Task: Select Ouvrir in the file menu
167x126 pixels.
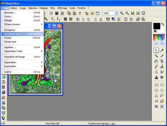Action: [22, 16]
